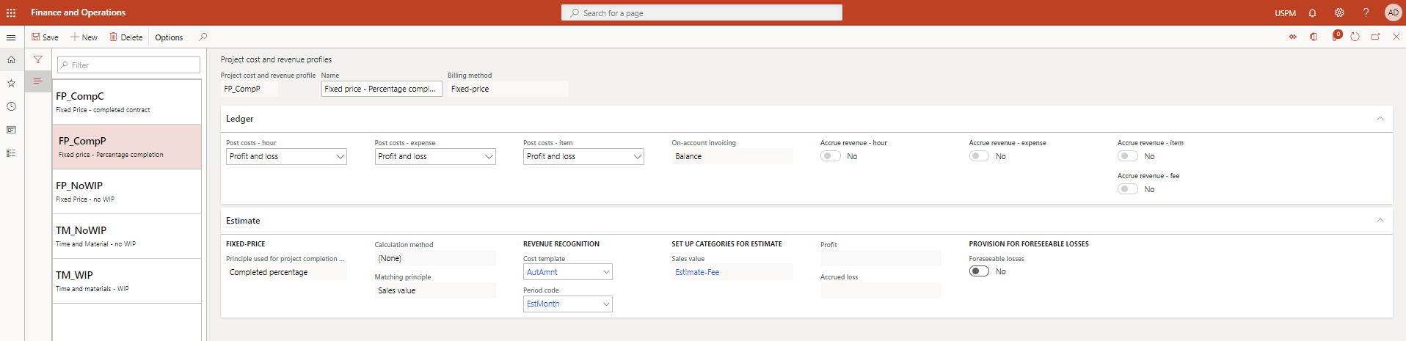Toggle Foreseeable losses switch
1406x341 pixels.
pyautogui.click(x=979, y=271)
